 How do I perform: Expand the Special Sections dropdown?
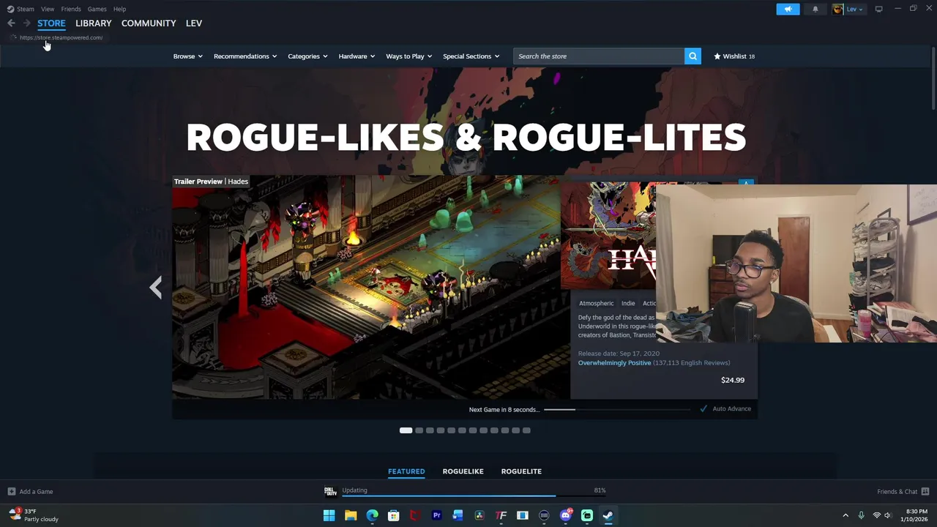point(471,56)
